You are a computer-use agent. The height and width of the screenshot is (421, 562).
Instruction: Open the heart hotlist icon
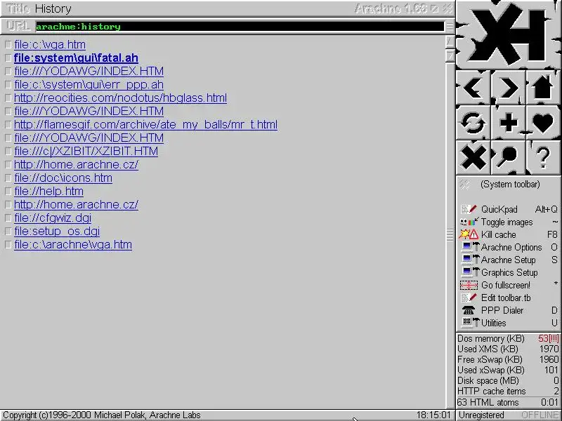[x=543, y=122]
